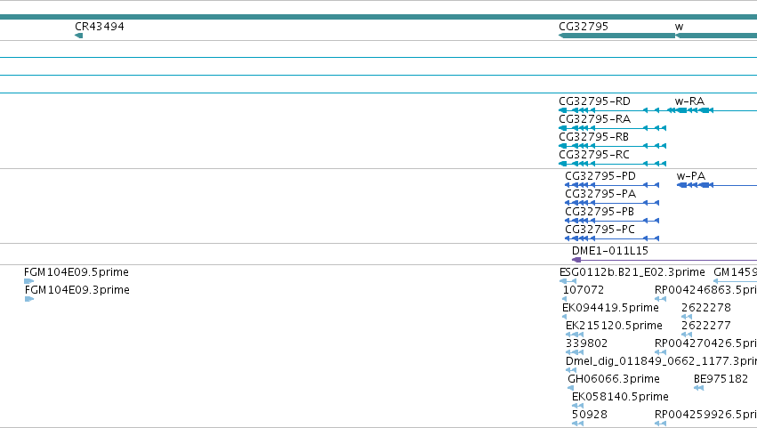This screenshot has height=428, width=757.
Task: Open the CG32795-RD transcript label
Action: pyautogui.click(x=594, y=101)
